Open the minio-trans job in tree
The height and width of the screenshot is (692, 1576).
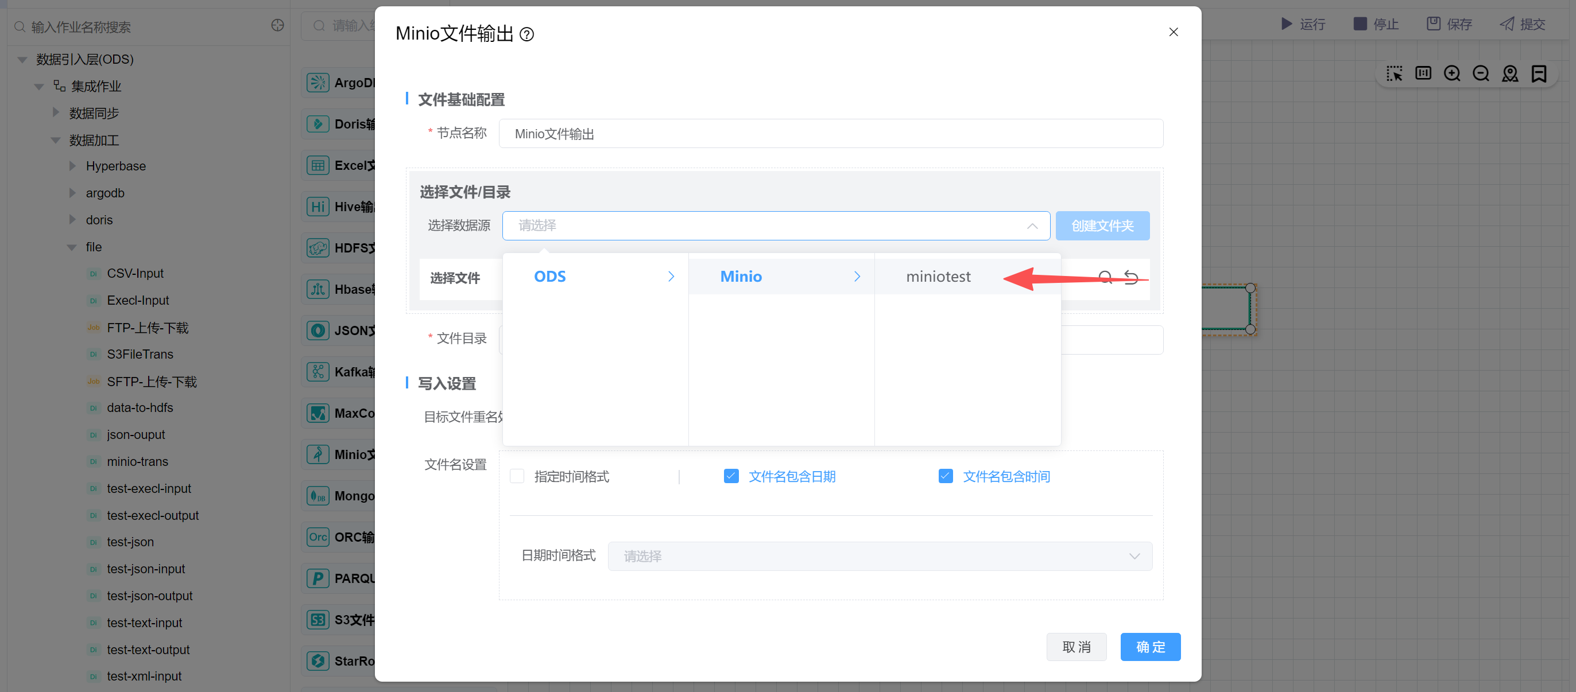137,461
